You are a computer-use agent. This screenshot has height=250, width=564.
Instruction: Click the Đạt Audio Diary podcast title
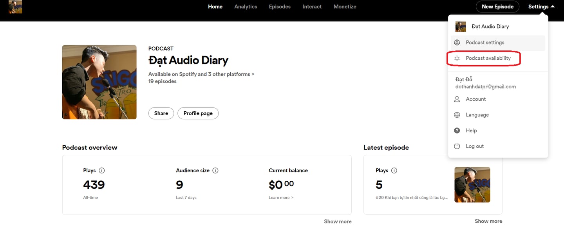coord(188,61)
